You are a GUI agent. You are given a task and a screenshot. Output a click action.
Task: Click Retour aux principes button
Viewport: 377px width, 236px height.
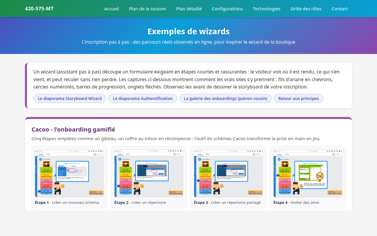coord(299,99)
